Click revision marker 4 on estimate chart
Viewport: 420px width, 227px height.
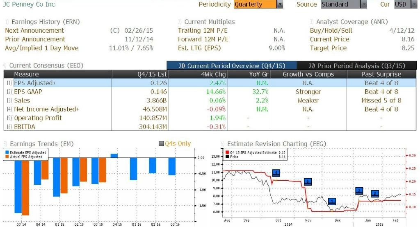tap(276, 173)
